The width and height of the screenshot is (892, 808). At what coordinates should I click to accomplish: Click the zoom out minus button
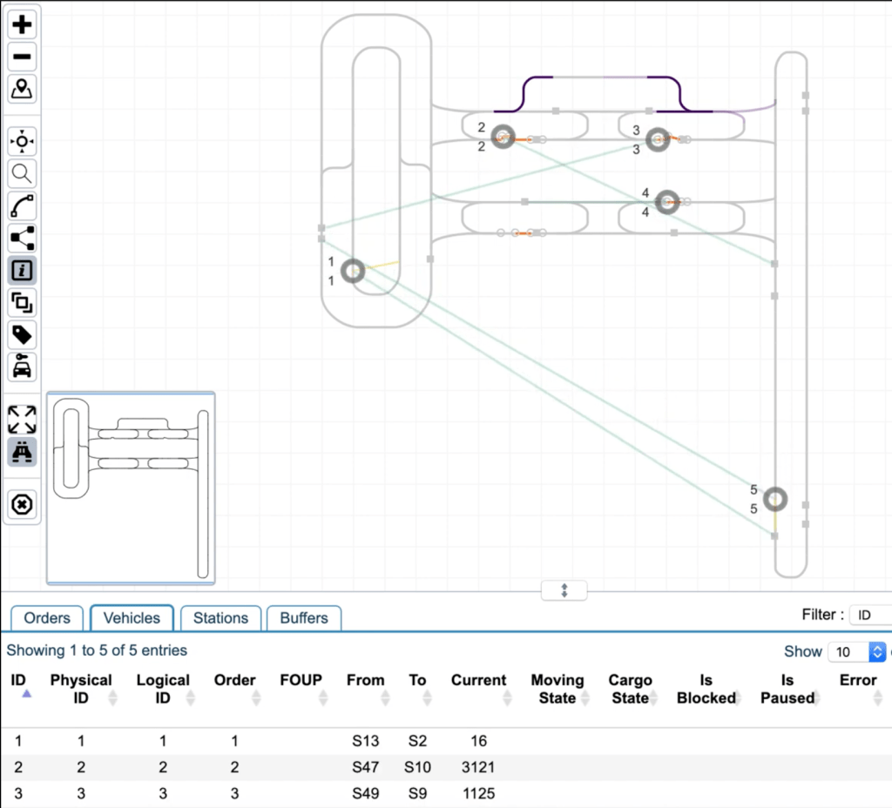point(23,57)
